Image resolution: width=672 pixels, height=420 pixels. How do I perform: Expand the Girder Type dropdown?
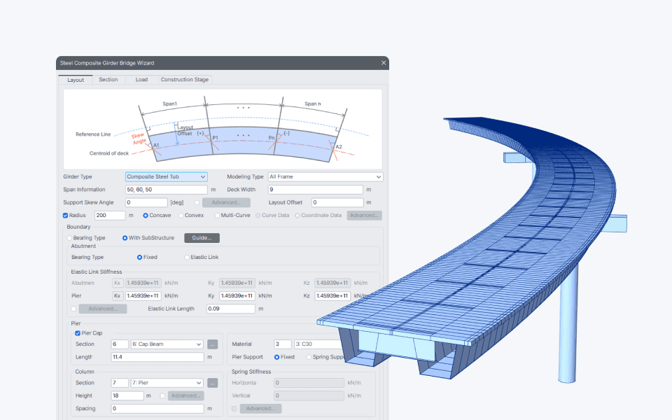[x=167, y=176]
